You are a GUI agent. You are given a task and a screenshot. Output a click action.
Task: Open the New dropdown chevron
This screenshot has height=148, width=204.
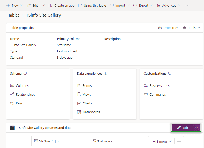pyautogui.click(x=22, y=5)
